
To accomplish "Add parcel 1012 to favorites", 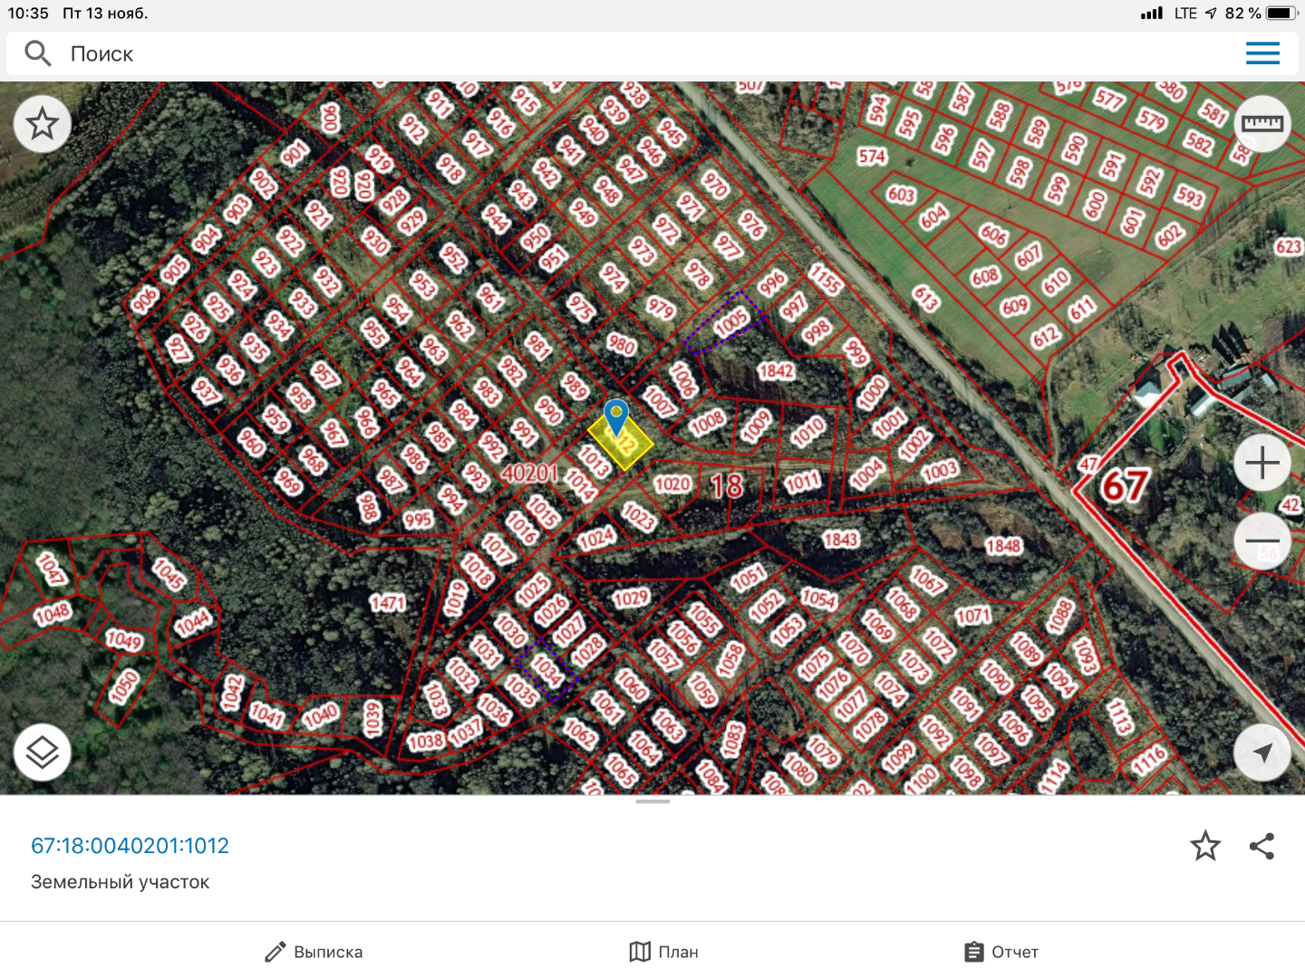I will pyautogui.click(x=1205, y=846).
